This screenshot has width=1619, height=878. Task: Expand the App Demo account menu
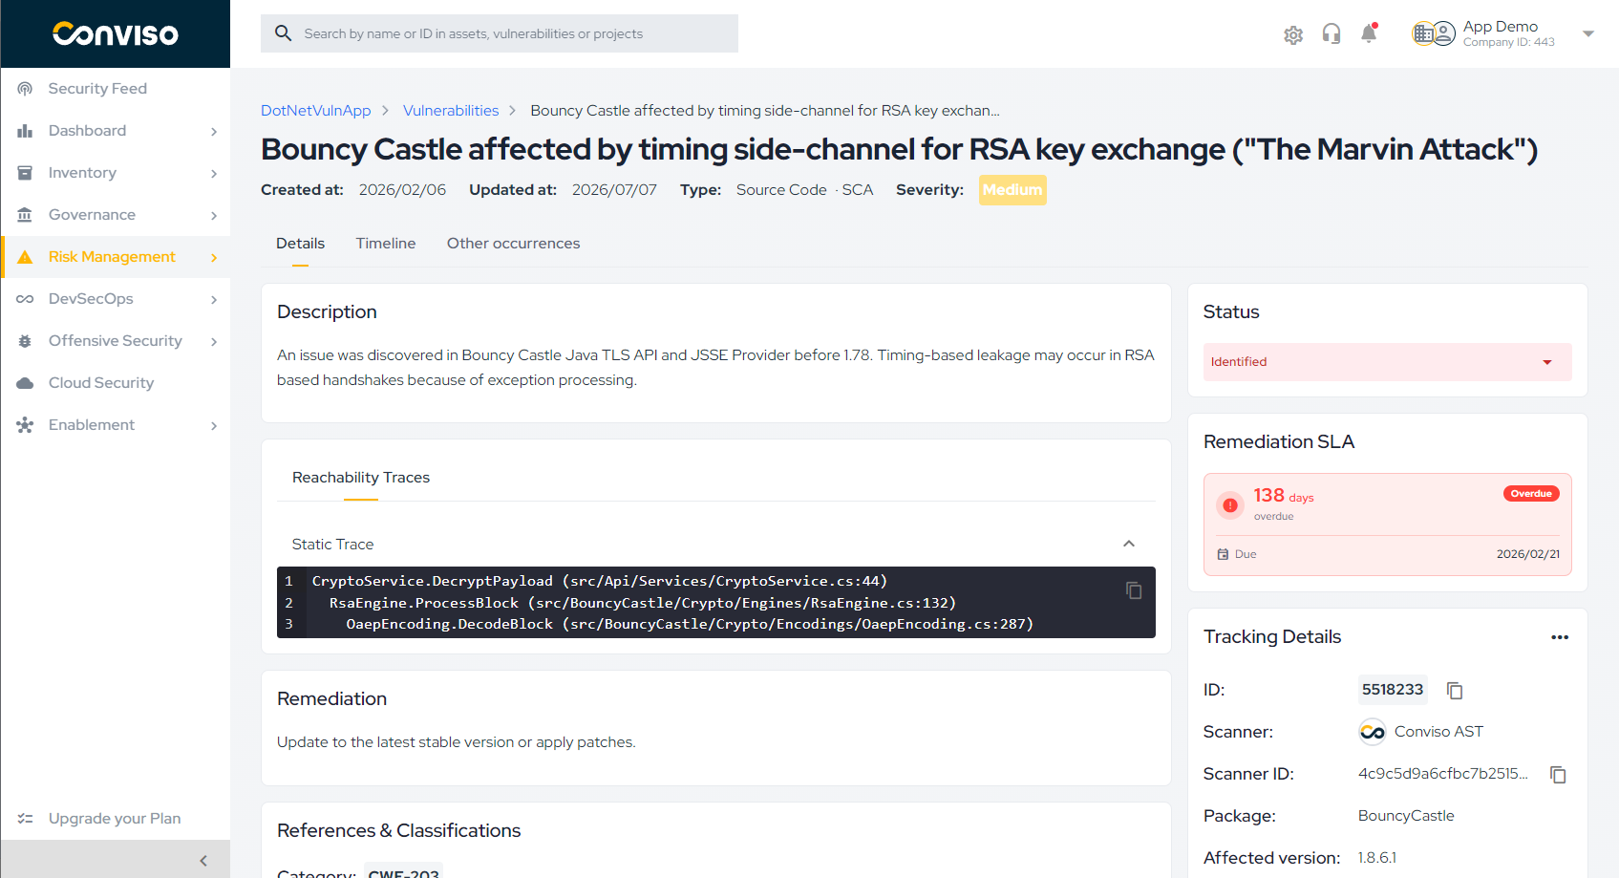tap(1588, 33)
